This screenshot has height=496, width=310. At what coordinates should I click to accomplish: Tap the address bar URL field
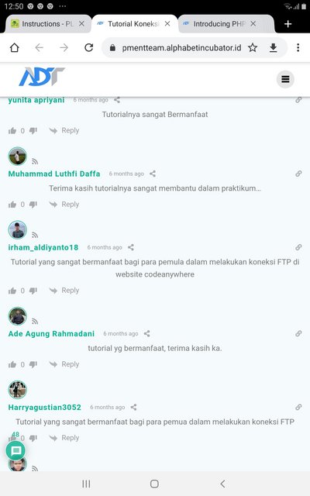tap(181, 48)
